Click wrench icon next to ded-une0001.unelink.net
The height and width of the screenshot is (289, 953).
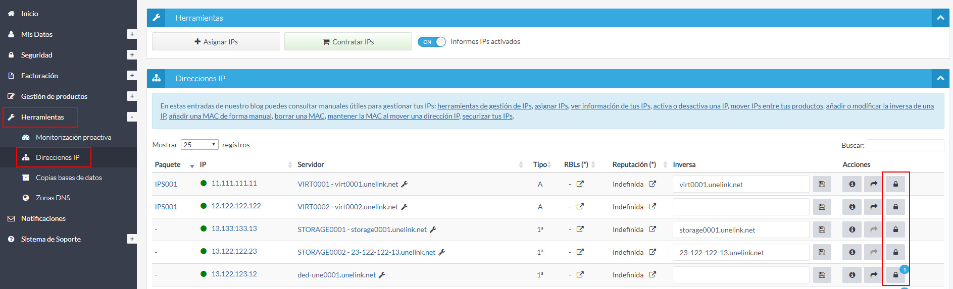click(x=382, y=275)
